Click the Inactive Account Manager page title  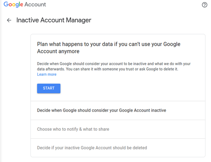pyautogui.click(x=54, y=20)
